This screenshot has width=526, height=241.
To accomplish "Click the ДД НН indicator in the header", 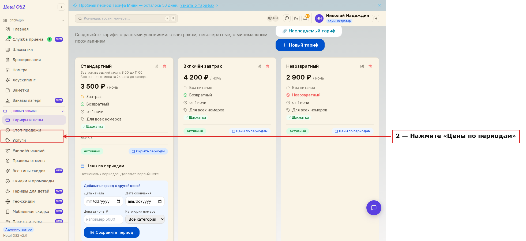I will (x=273, y=18).
